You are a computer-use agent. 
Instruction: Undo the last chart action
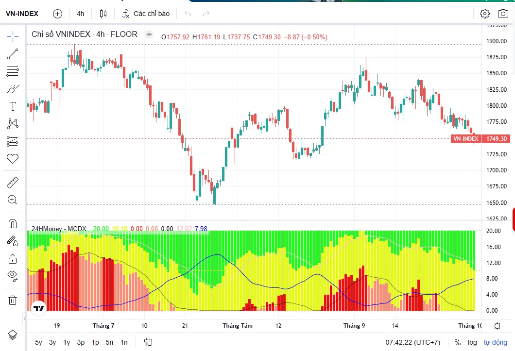(x=188, y=14)
